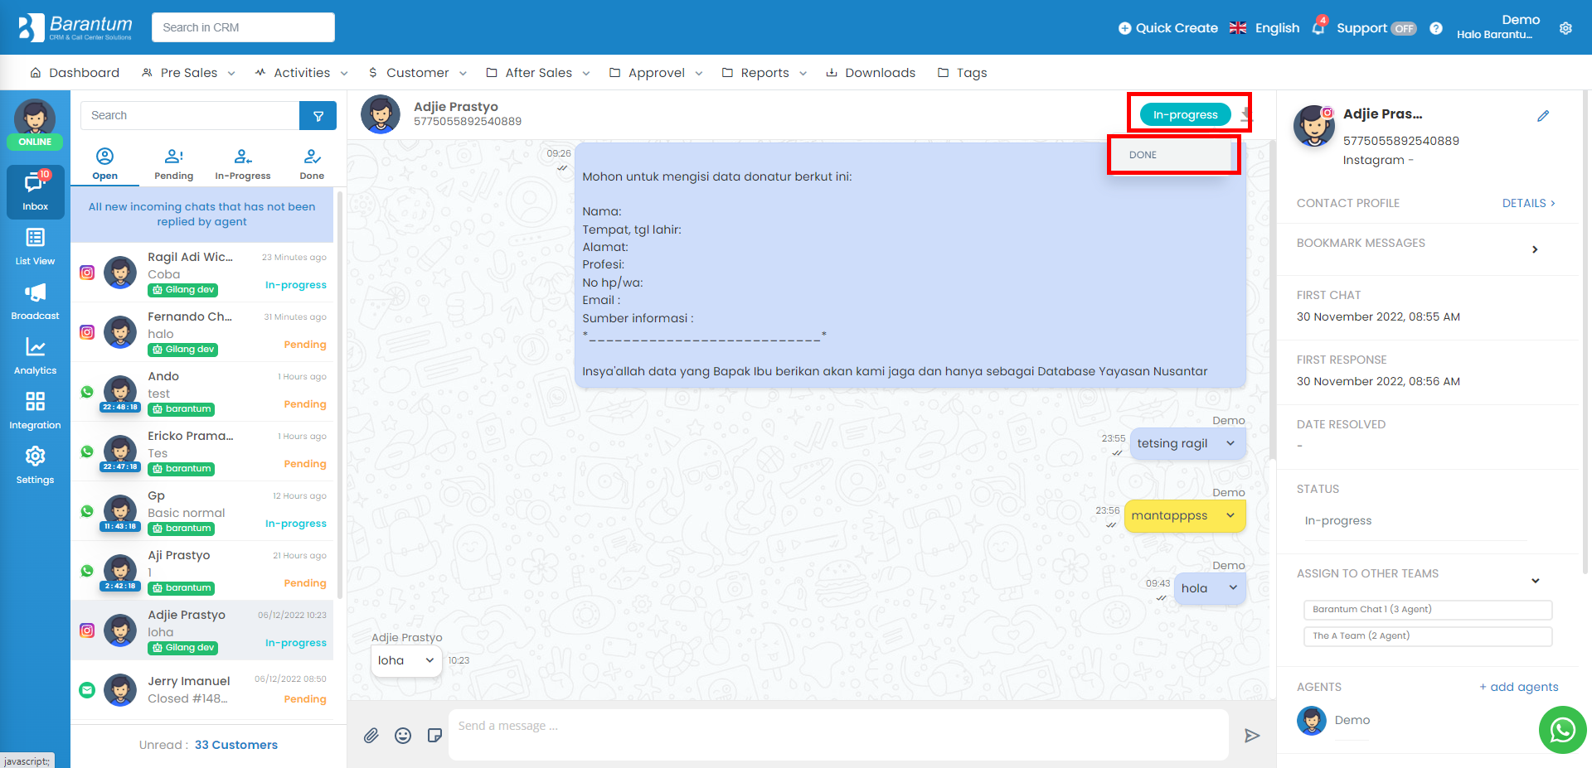Expand the Customer menu
This screenshot has height=768, width=1592.
[x=417, y=73]
